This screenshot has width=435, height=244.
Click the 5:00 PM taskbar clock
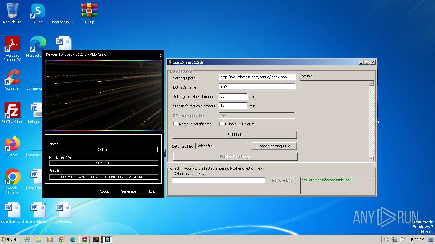417,240
